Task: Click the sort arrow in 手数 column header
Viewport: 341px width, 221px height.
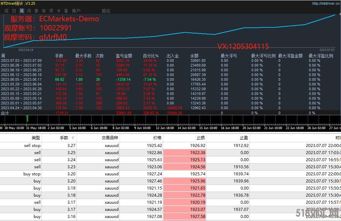Action: pyautogui.click(x=73, y=138)
